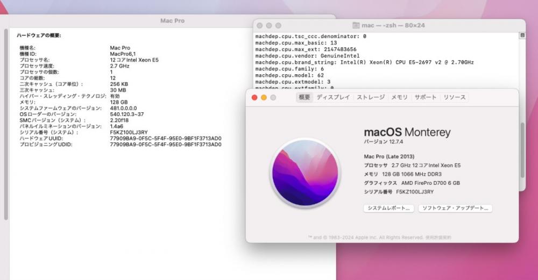Click the machdep.cpu.model: 62 line
Image resolution: width=538 pixels, height=280 pixels.
pyautogui.click(x=289, y=75)
